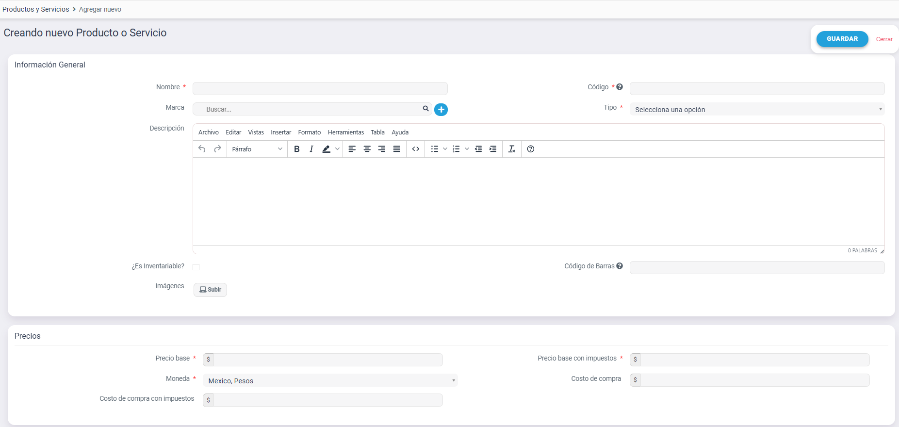The height and width of the screenshot is (427, 899).
Task: Click the redo arrow in the editor toolbar
Action: point(217,149)
